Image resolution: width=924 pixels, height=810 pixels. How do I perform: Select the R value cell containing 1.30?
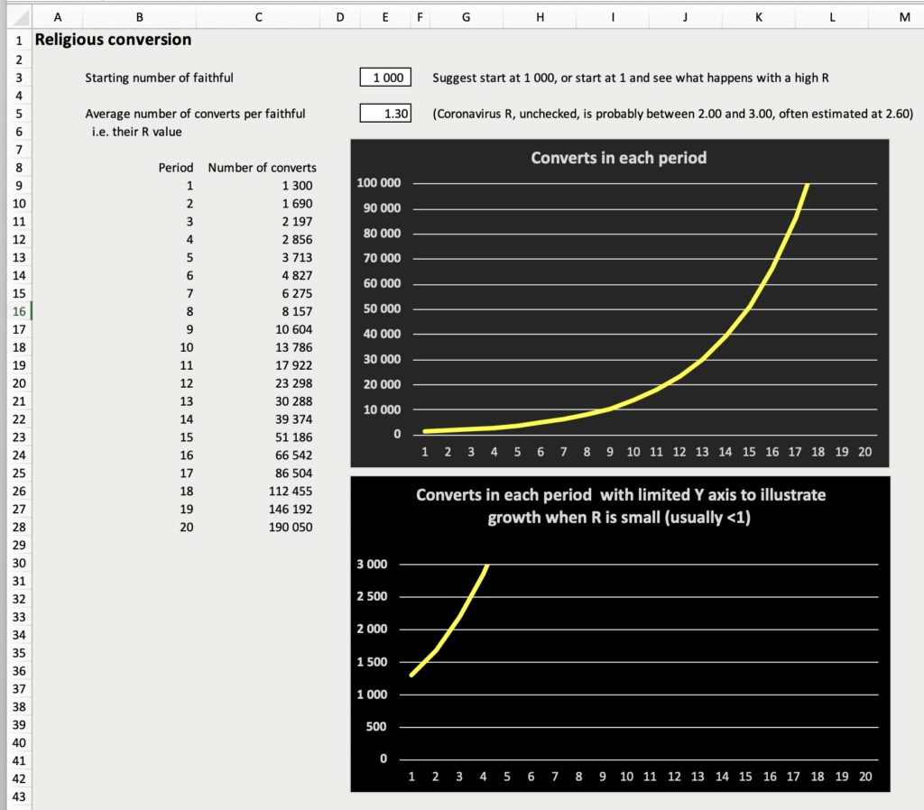386,114
